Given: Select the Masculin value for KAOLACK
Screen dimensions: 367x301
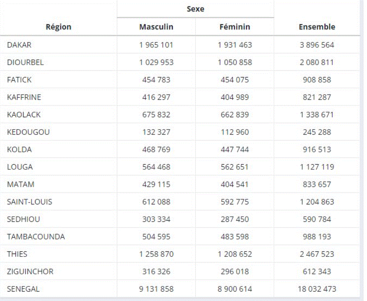Looking at the screenshot, I should pyautogui.click(x=156, y=114).
